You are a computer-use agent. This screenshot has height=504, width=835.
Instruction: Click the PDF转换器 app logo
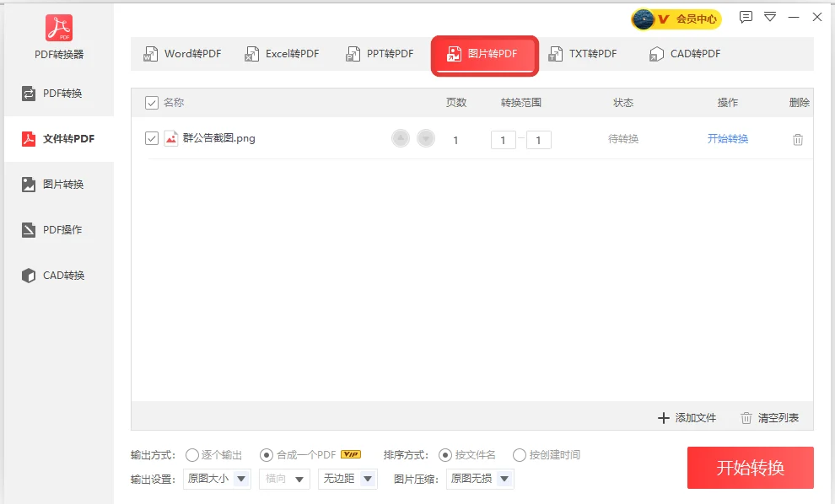click(58, 28)
